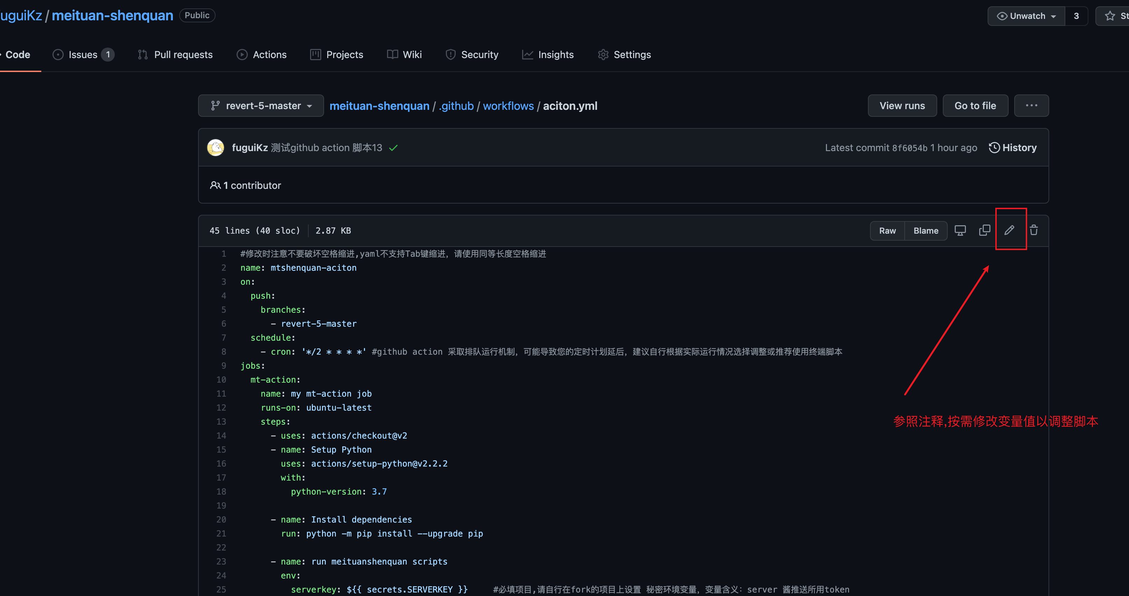Screen dimensions: 1129x596
Task: Open the repository Settings tab
Action: tap(624, 55)
